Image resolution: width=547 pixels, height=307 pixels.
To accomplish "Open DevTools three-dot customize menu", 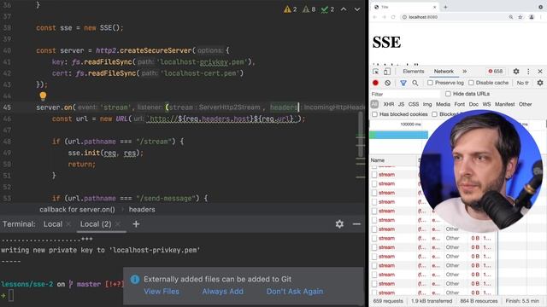I will (x=528, y=72).
